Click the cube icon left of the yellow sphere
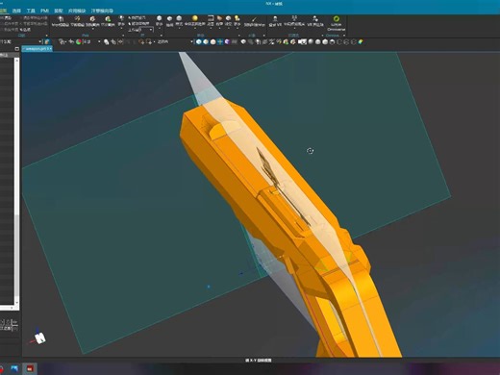 179,18
